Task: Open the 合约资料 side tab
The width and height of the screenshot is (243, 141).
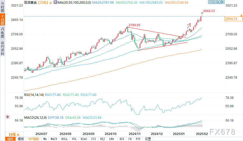Action: 2,48
